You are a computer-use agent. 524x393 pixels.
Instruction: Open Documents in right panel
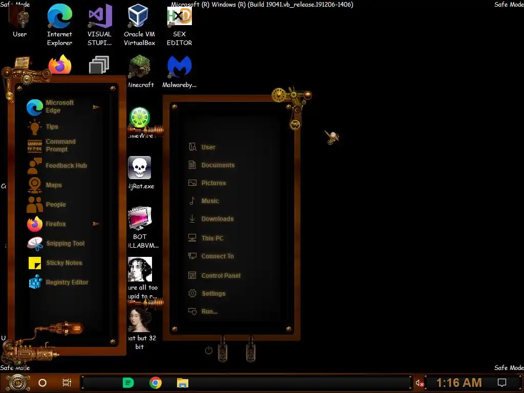tap(211, 165)
